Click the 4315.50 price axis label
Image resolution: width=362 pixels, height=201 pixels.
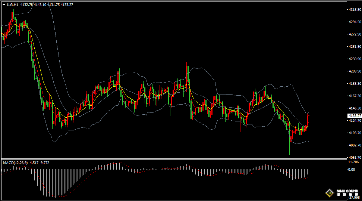point(355,9)
